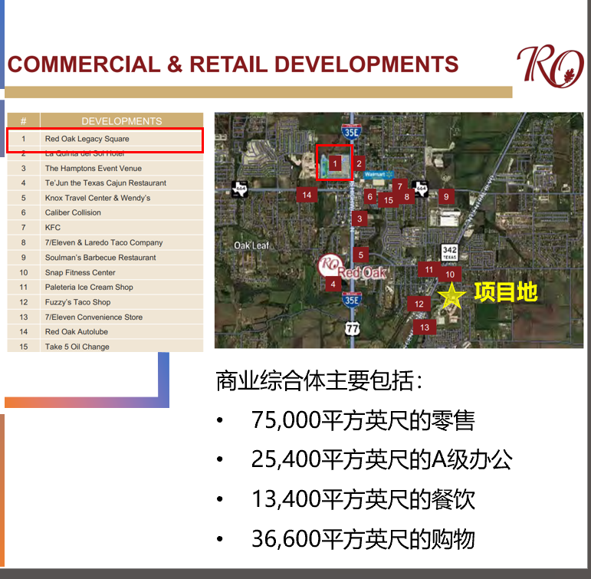Image resolution: width=591 pixels, height=579 pixels.
Task: Click the 75,000 square feet retail bullet
Action: click(363, 420)
